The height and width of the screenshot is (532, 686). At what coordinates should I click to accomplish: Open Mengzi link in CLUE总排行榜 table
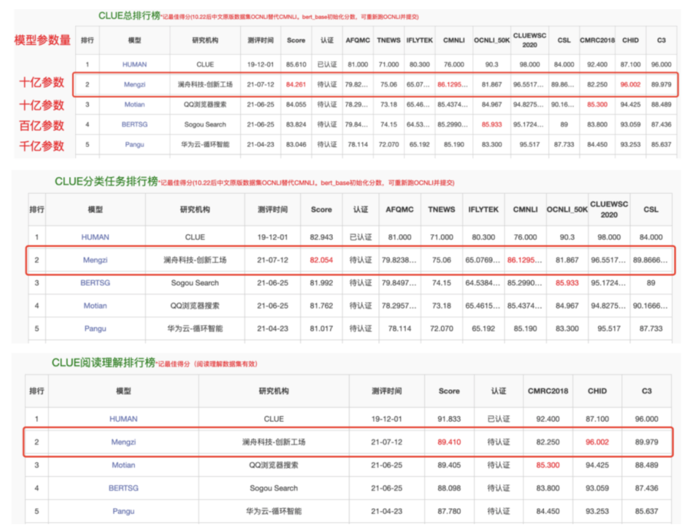pyautogui.click(x=134, y=84)
